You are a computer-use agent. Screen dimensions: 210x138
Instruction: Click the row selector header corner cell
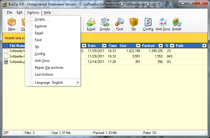[6, 46]
